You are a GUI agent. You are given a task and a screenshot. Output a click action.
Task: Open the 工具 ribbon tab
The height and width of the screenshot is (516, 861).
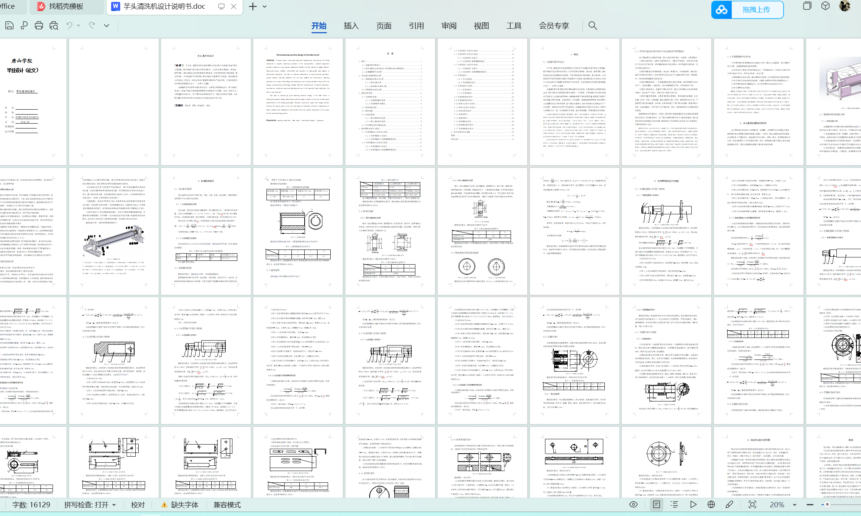514,26
